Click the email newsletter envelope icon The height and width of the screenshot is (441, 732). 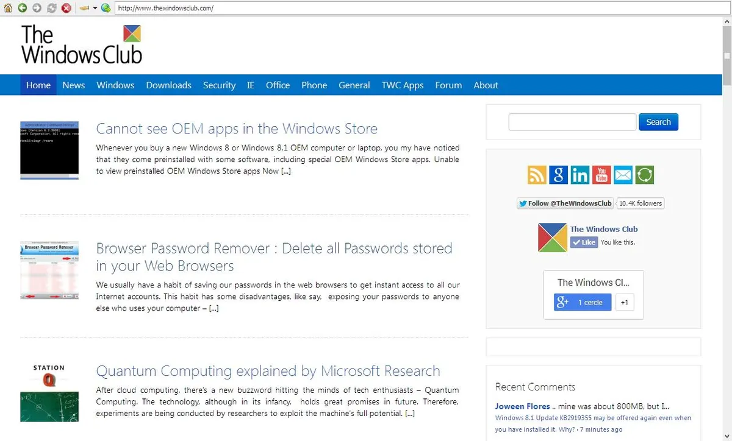623,175
